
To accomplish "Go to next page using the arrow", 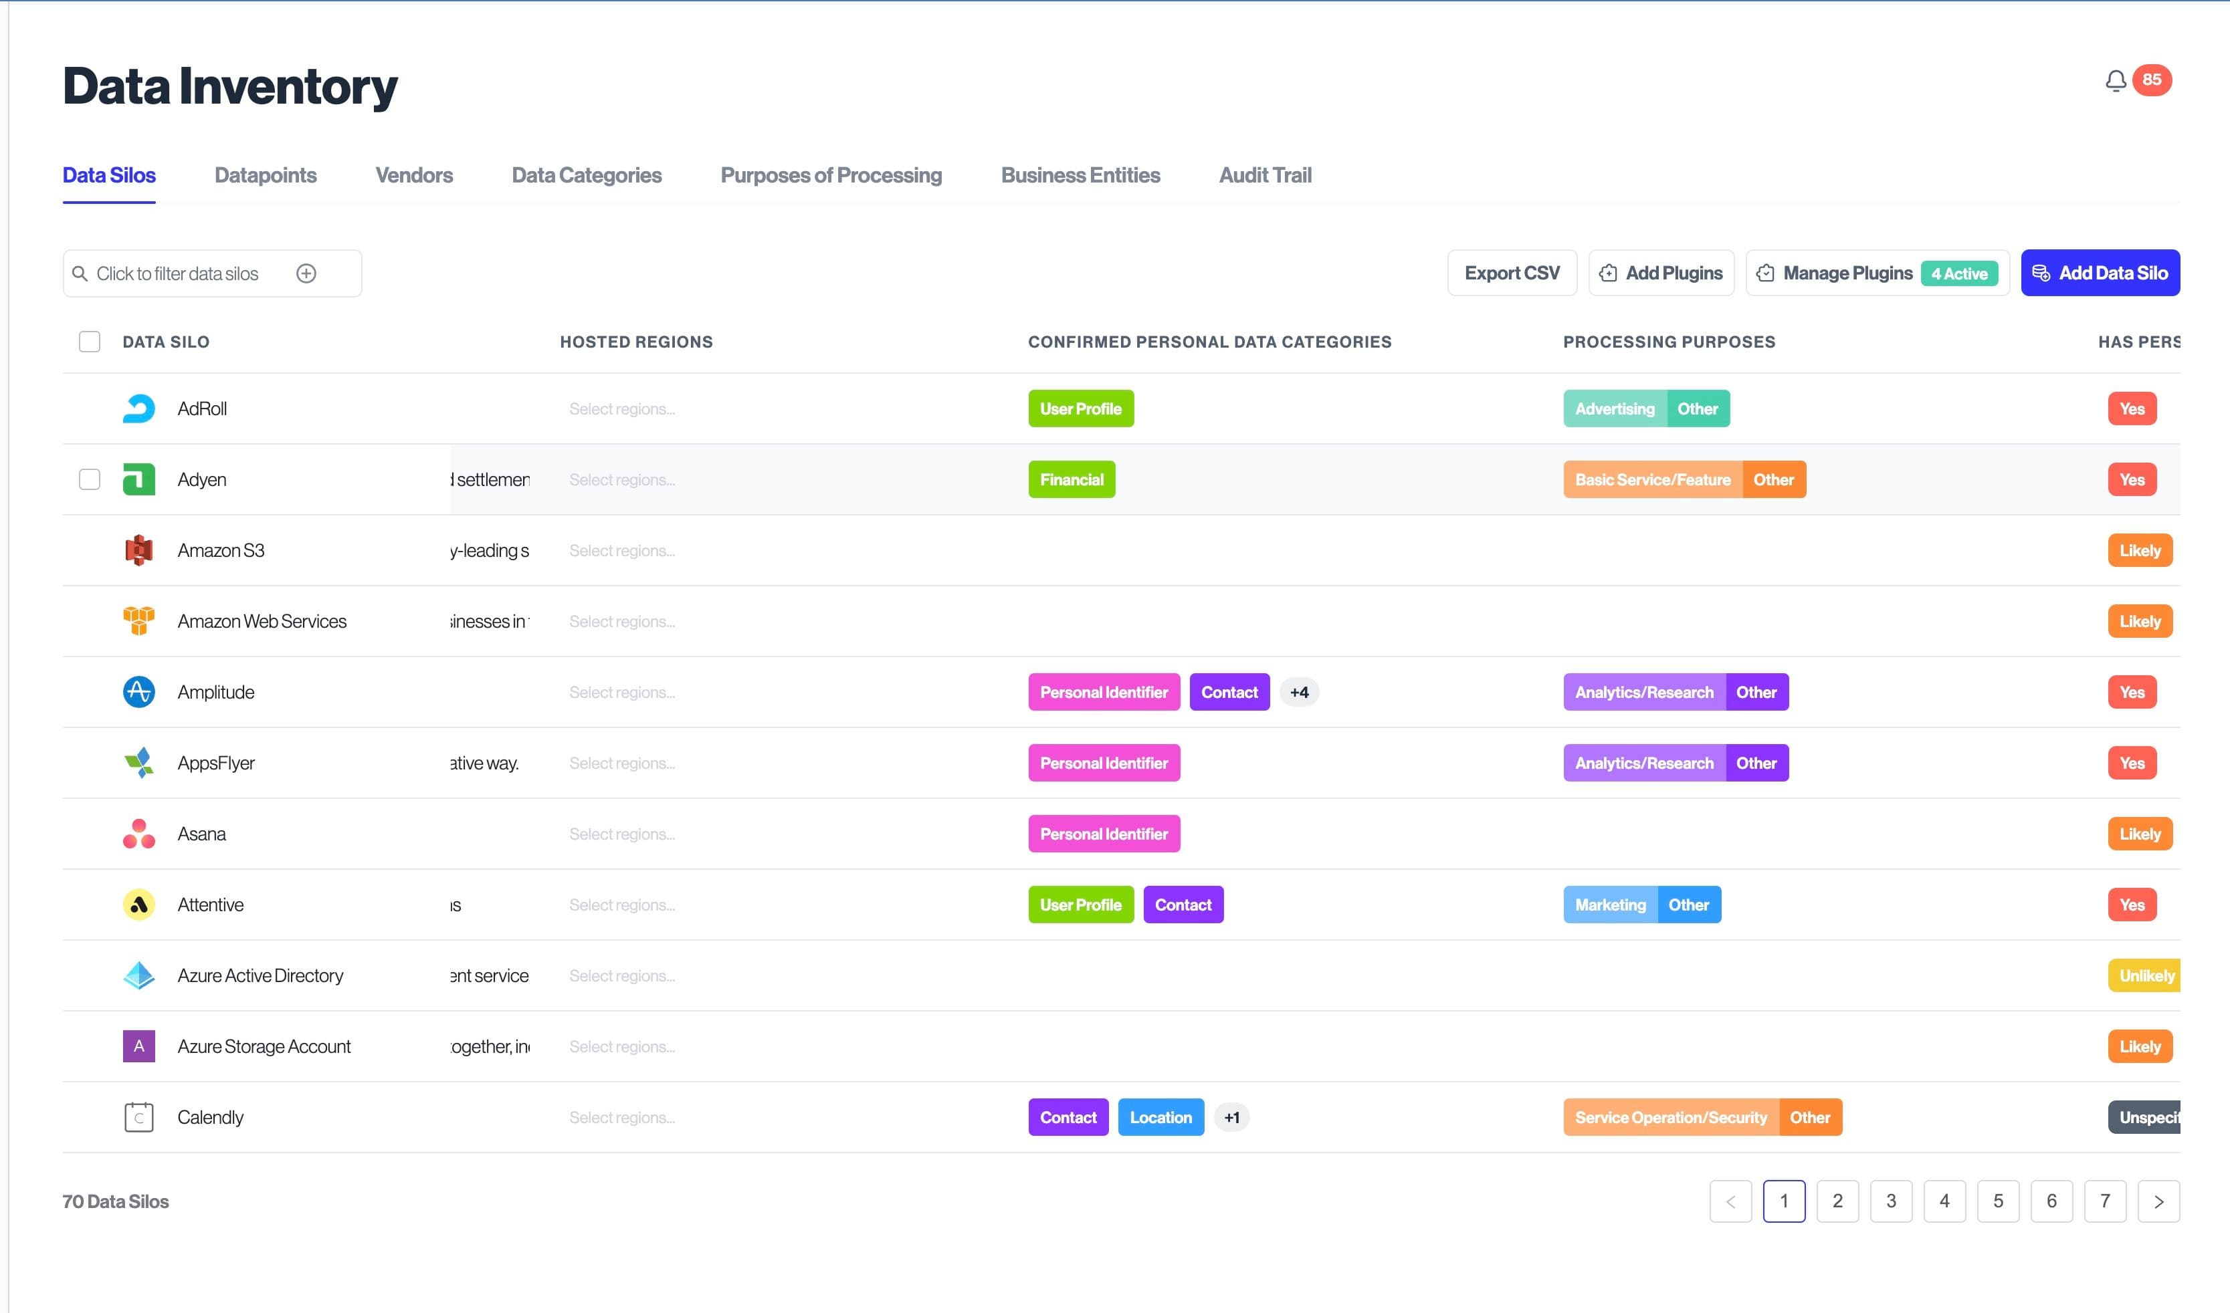I will [2158, 1201].
